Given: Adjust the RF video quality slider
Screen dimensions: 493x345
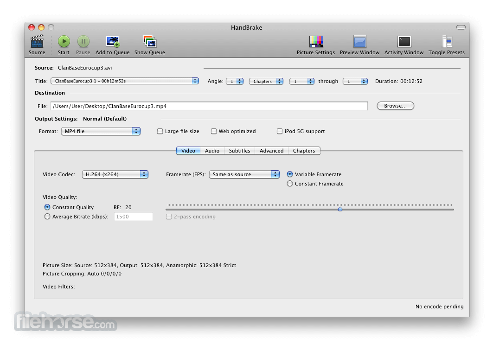Looking at the screenshot, I should [x=340, y=209].
